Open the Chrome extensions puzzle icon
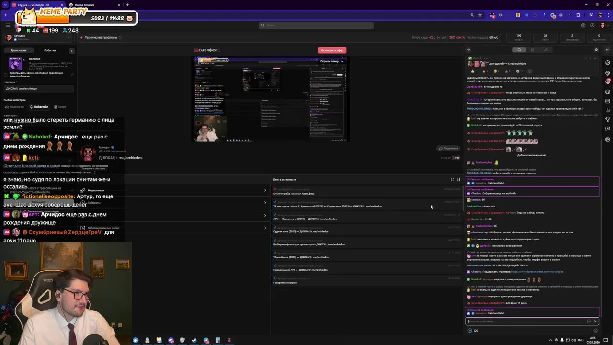 pyautogui.click(x=578, y=15)
